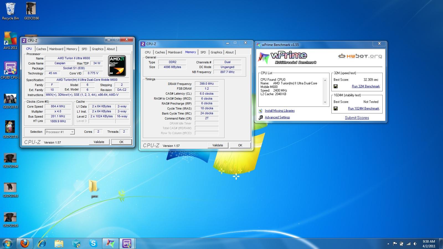Click the Core Speed 804.4 MHz field
The height and width of the screenshot is (249, 443).
58,106
